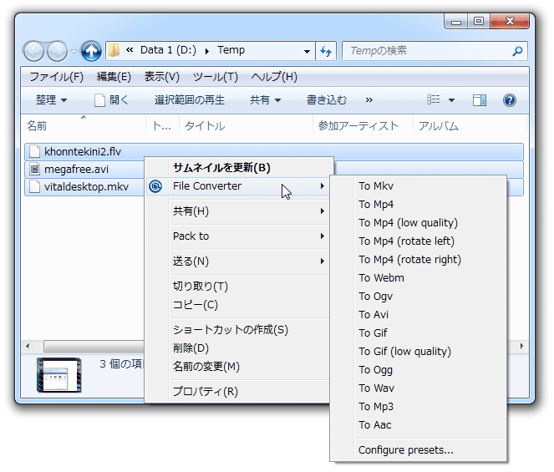Click the 開く toolbar button
Viewport: 554px width, 472px height.
click(x=112, y=100)
